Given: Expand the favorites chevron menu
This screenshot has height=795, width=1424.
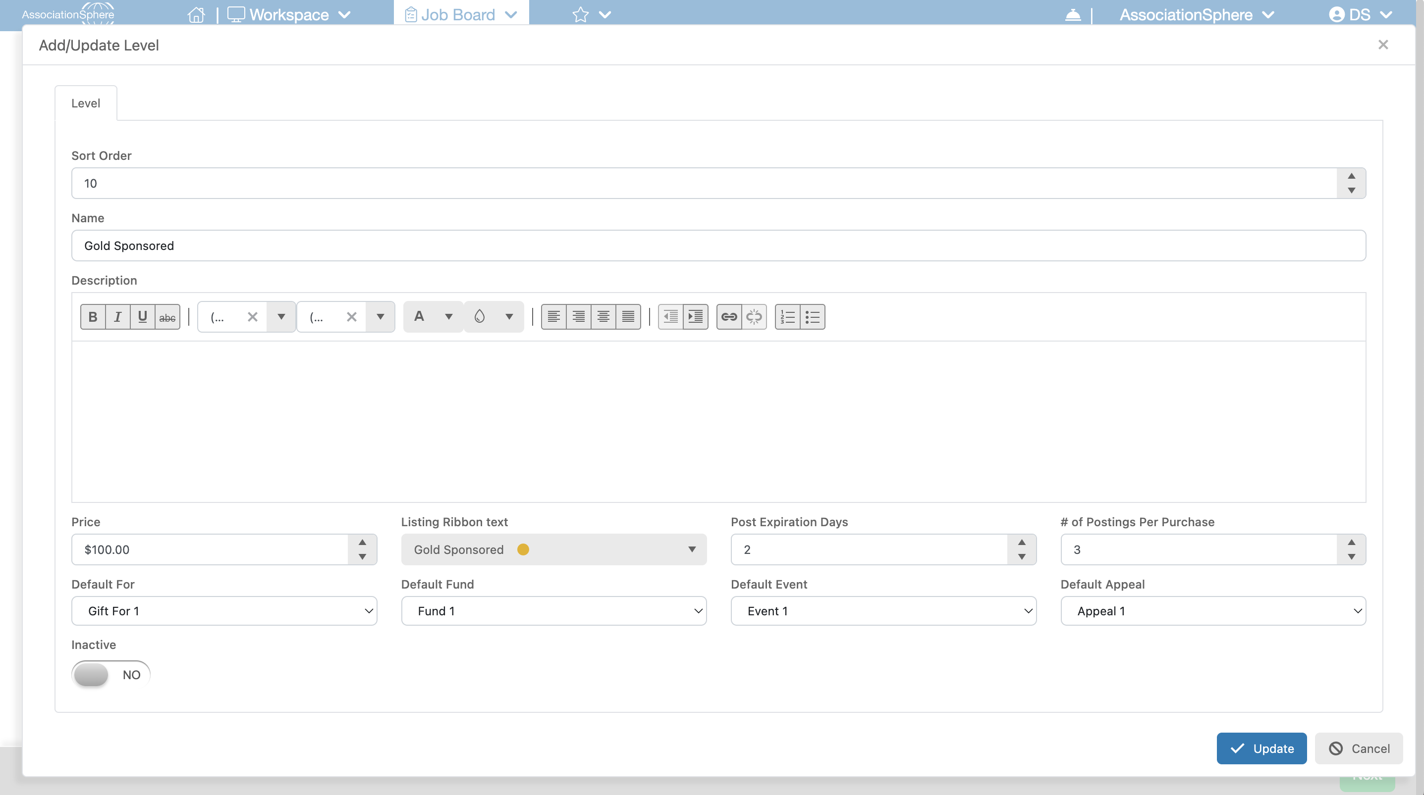Looking at the screenshot, I should pyautogui.click(x=605, y=14).
